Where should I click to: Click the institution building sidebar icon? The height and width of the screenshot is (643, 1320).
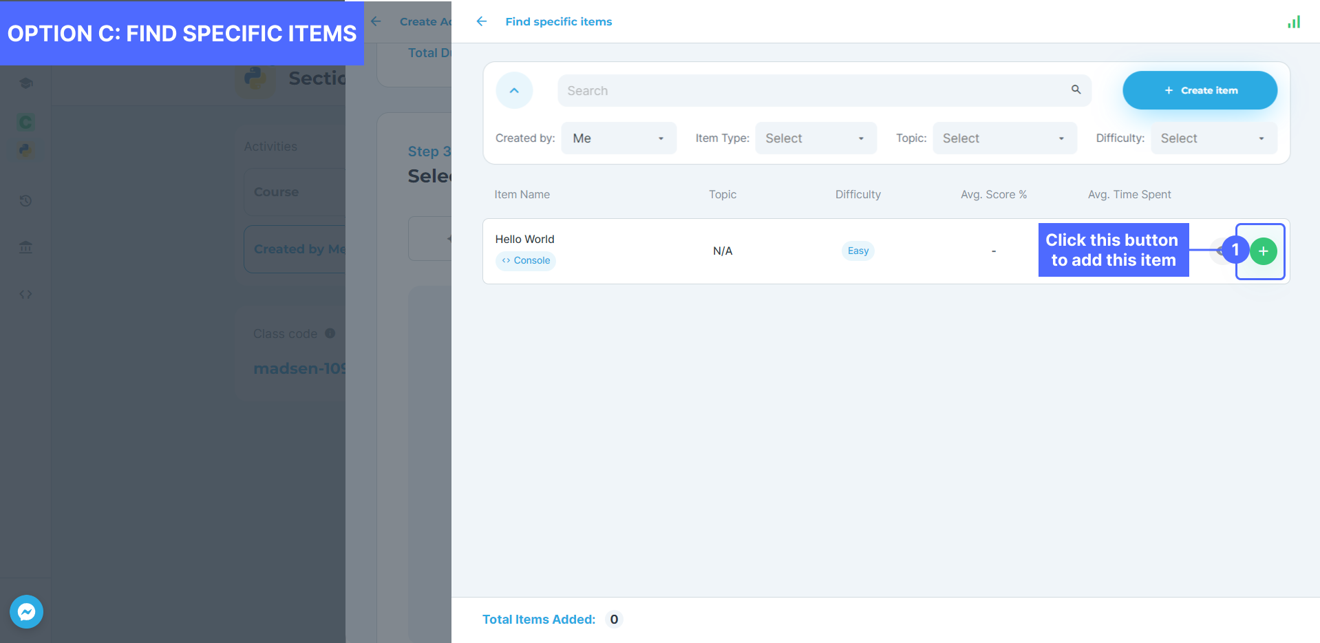click(x=25, y=247)
